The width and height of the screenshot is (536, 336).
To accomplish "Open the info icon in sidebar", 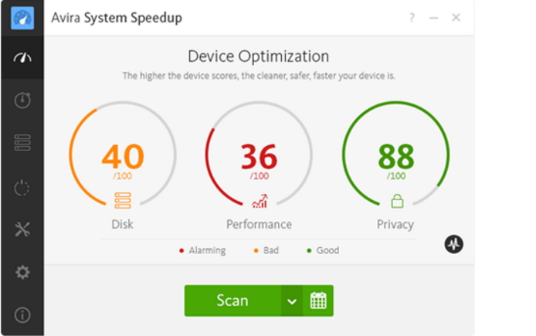I will (22, 314).
